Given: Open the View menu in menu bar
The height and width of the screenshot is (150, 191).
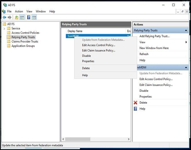Looking at the screenshot, I should 29,12.
